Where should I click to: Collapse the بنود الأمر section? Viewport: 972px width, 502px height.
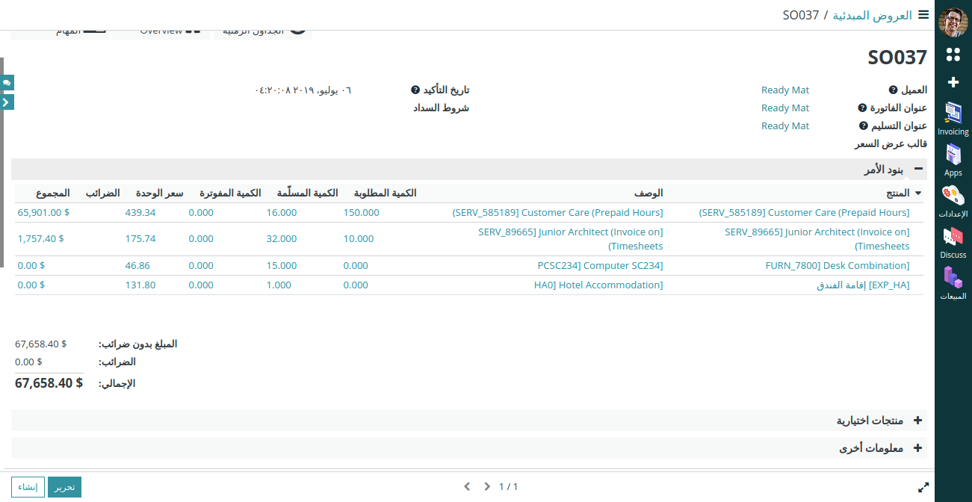(918, 170)
